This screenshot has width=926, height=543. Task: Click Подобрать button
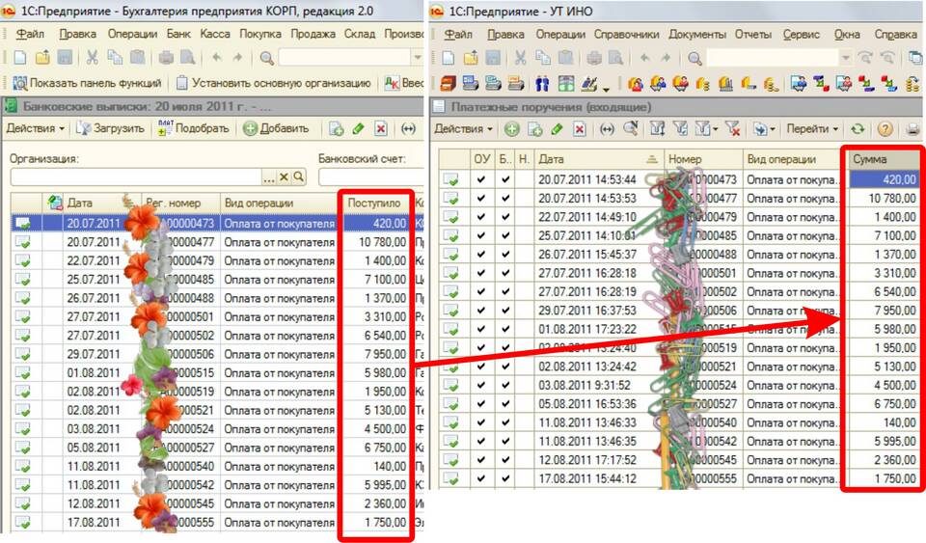[x=194, y=128]
